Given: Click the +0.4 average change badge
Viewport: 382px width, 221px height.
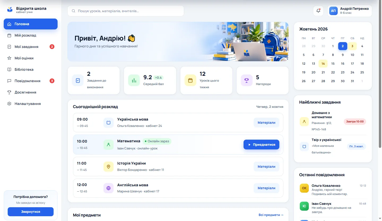Looking at the screenshot, I should 158,78.
